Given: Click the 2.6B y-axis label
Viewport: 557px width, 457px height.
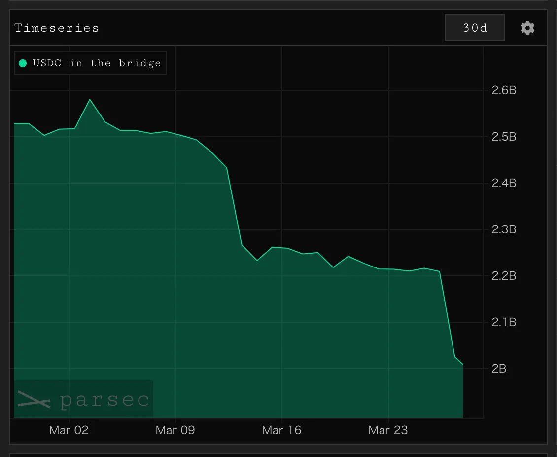Looking at the screenshot, I should click(x=504, y=90).
